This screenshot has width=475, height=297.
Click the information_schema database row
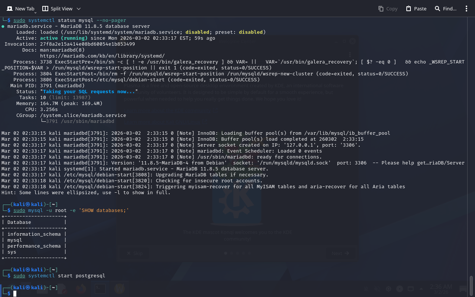tap(34, 234)
